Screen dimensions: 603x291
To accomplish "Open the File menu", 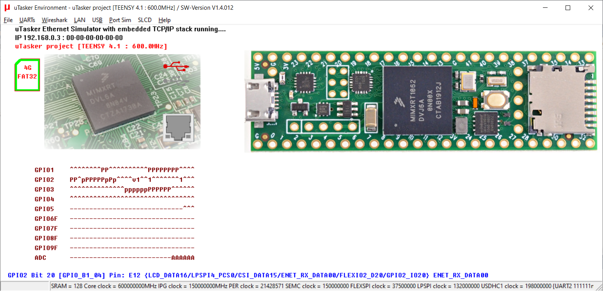I will [x=8, y=20].
